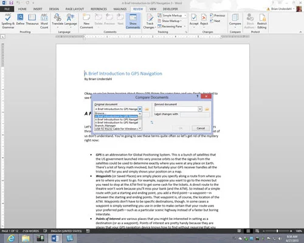Expand the Show Markup menu
Screen dimensions: 304x243
(x=170, y=21)
